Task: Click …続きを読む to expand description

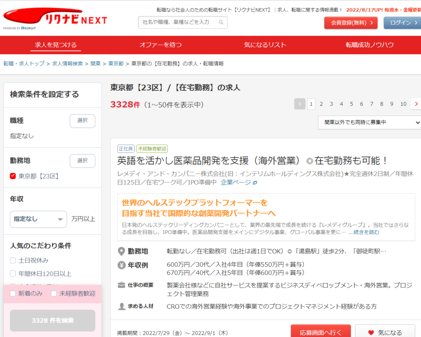Action: click(x=364, y=232)
